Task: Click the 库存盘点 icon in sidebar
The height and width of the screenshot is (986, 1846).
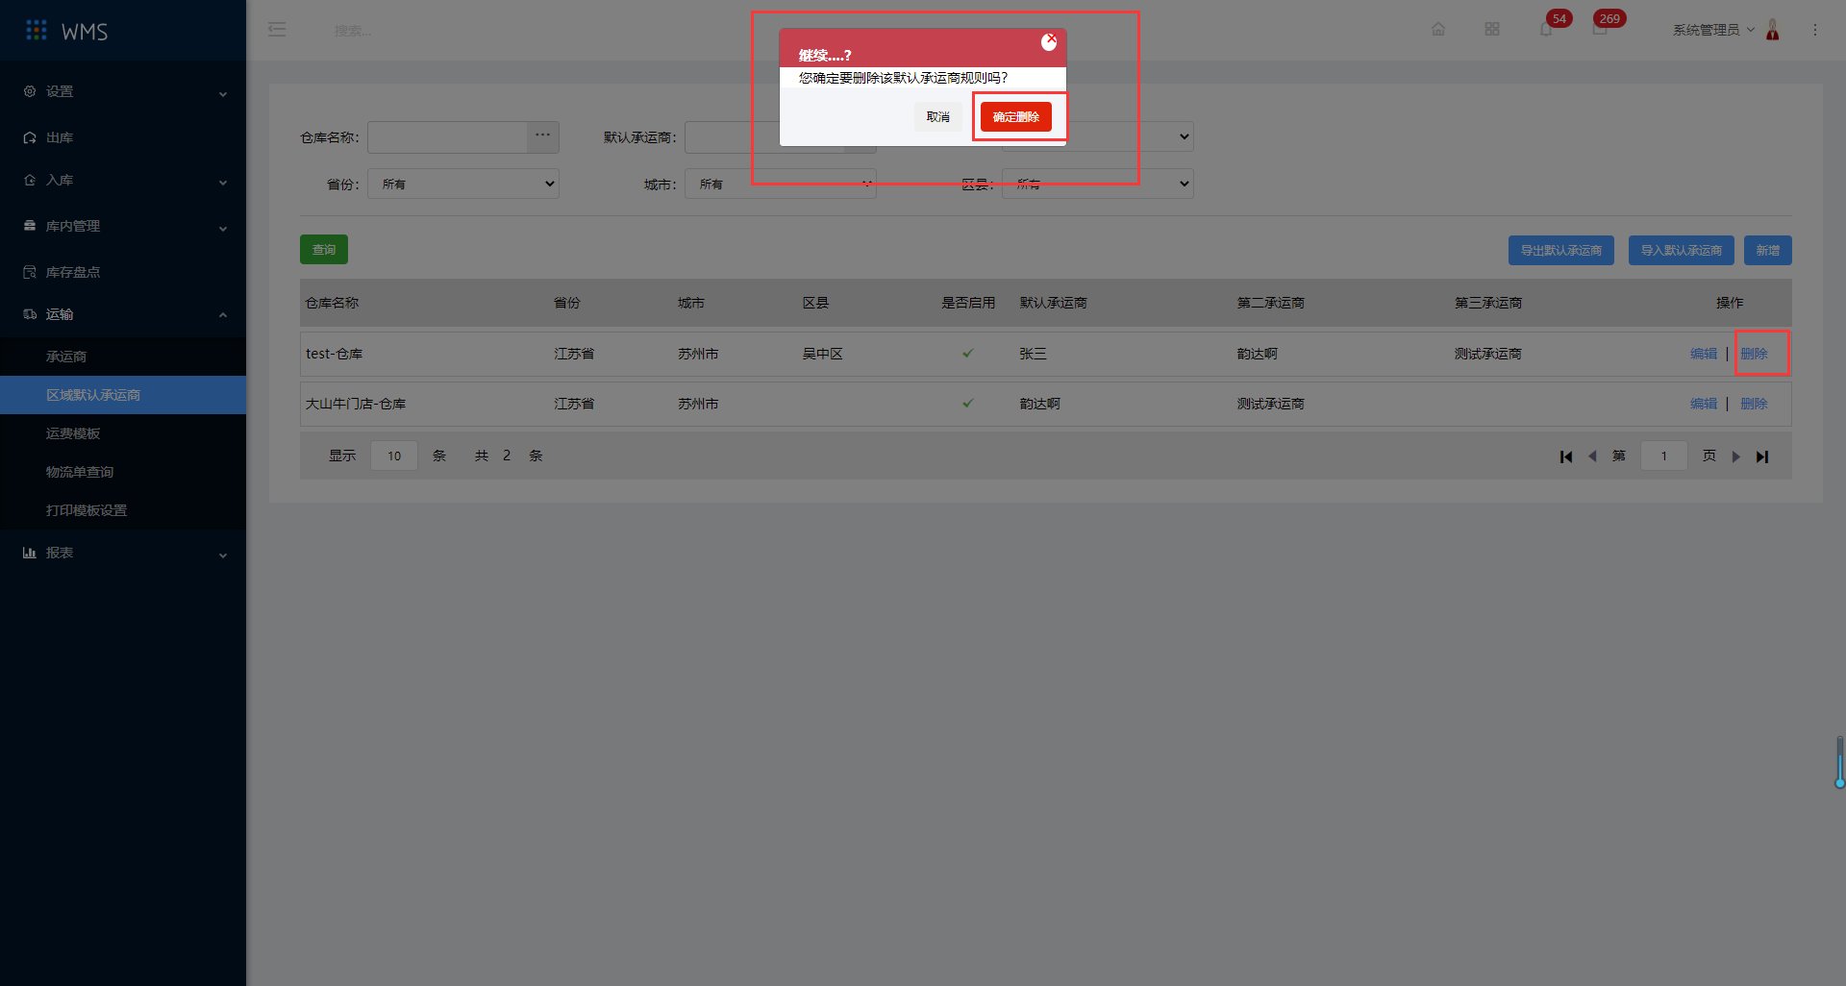Action: 30,272
